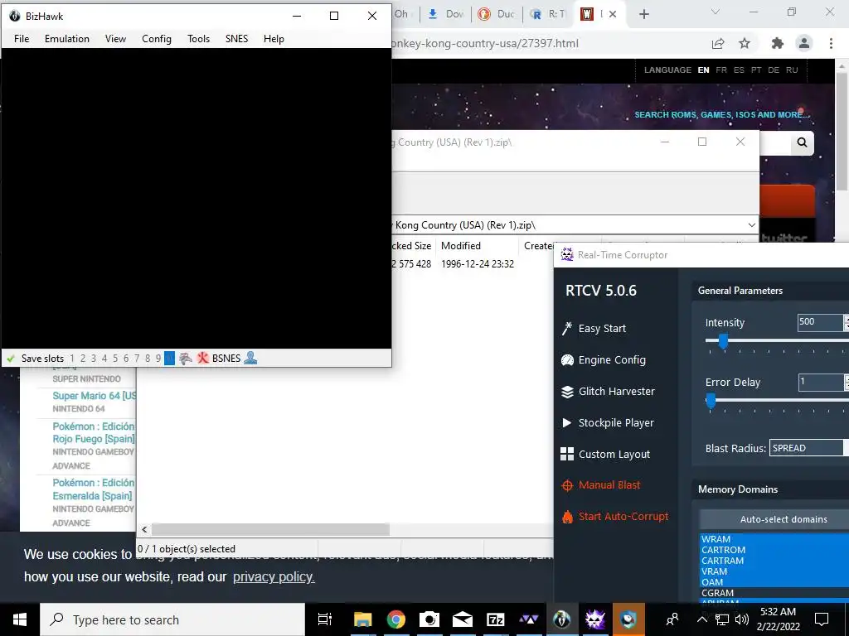
Task: Click Auto-select domains button
Action: pyautogui.click(x=774, y=519)
